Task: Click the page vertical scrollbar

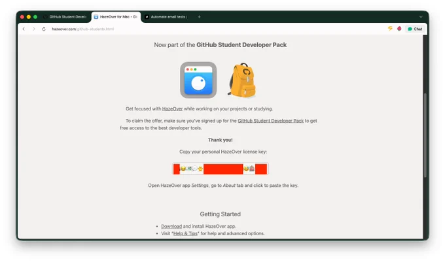Action: pos(425,135)
